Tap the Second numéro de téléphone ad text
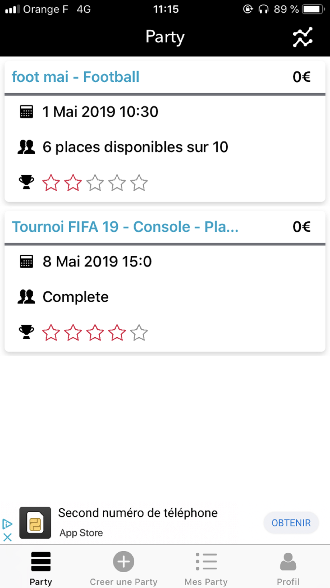This screenshot has width=330, height=588. point(138,513)
